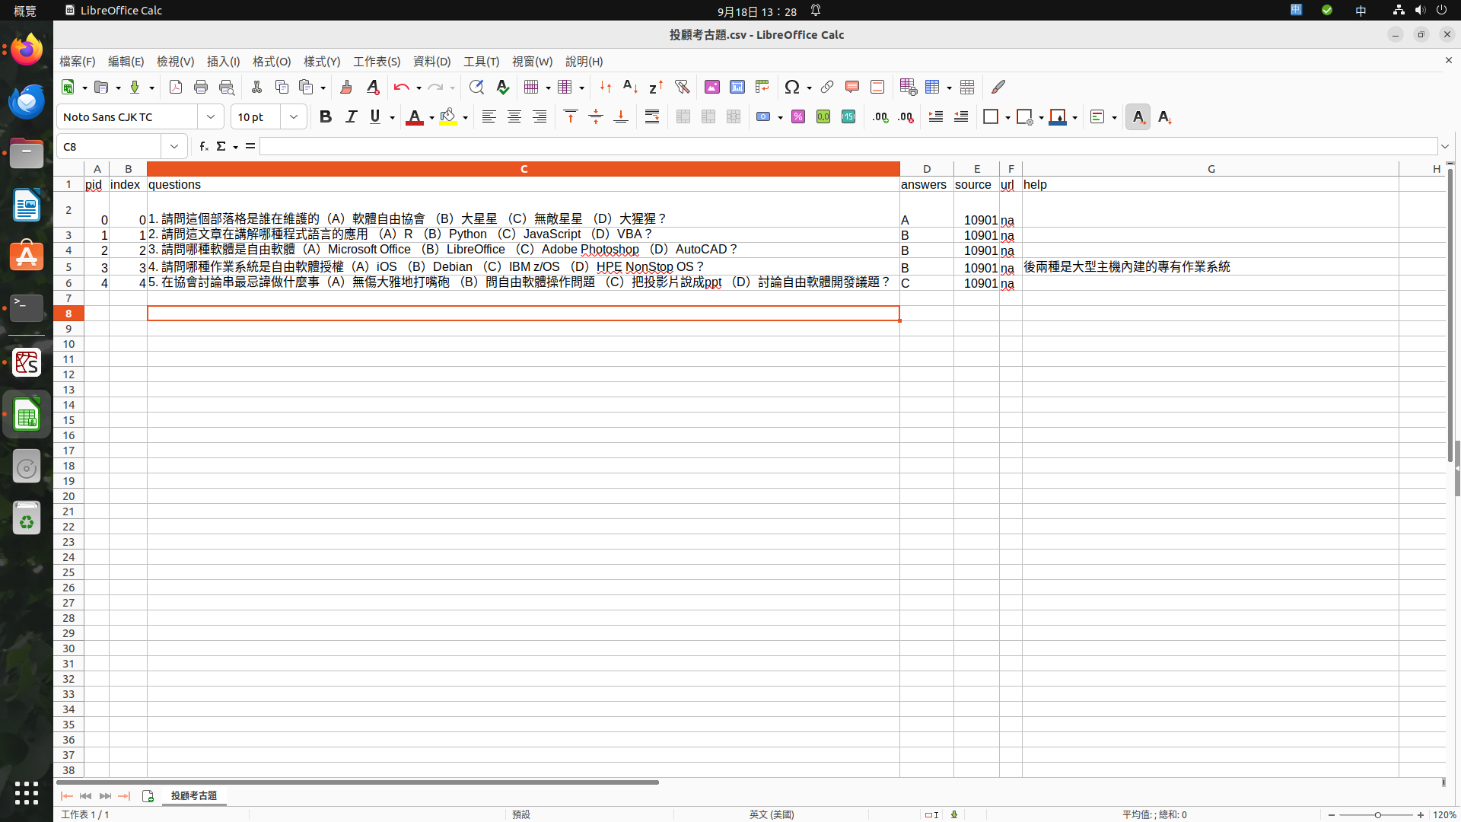Click column G header
Image resolution: width=1461 pixels, height=822 pixels.
coord(1210,169)
